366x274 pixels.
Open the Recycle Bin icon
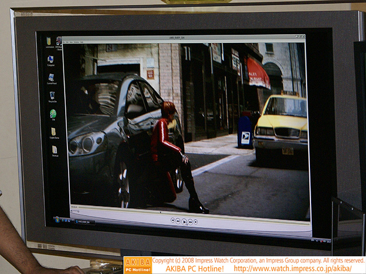[x=52, y=95]
